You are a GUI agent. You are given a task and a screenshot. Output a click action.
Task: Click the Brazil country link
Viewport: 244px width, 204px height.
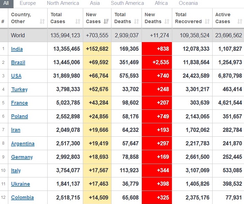[18, 62]
